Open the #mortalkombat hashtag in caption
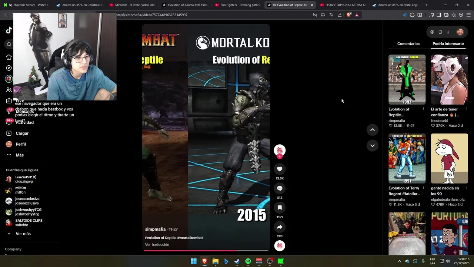Viewport: 474px width, 267px height. (x=190, y=238)
